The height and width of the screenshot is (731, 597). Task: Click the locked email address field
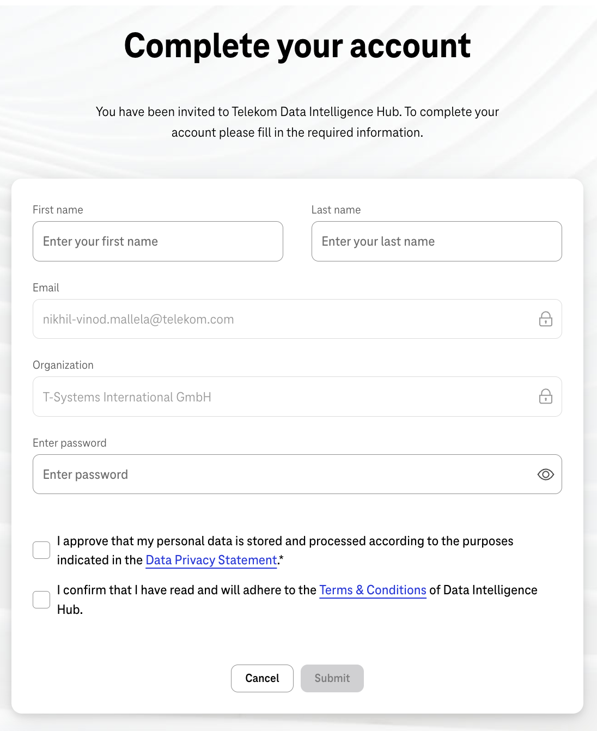(297, 319)
